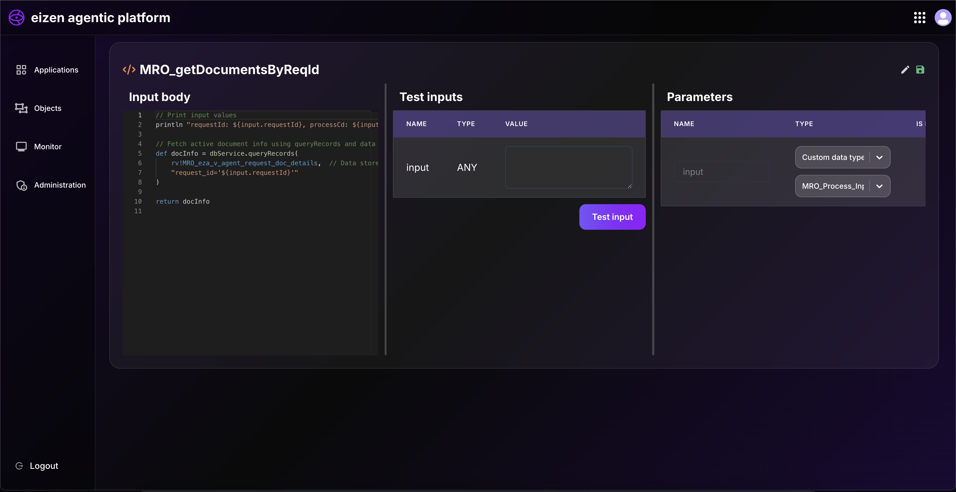956x492 pixels.
Task: Open the user profile avatar
Action: (x=942, y=17)
